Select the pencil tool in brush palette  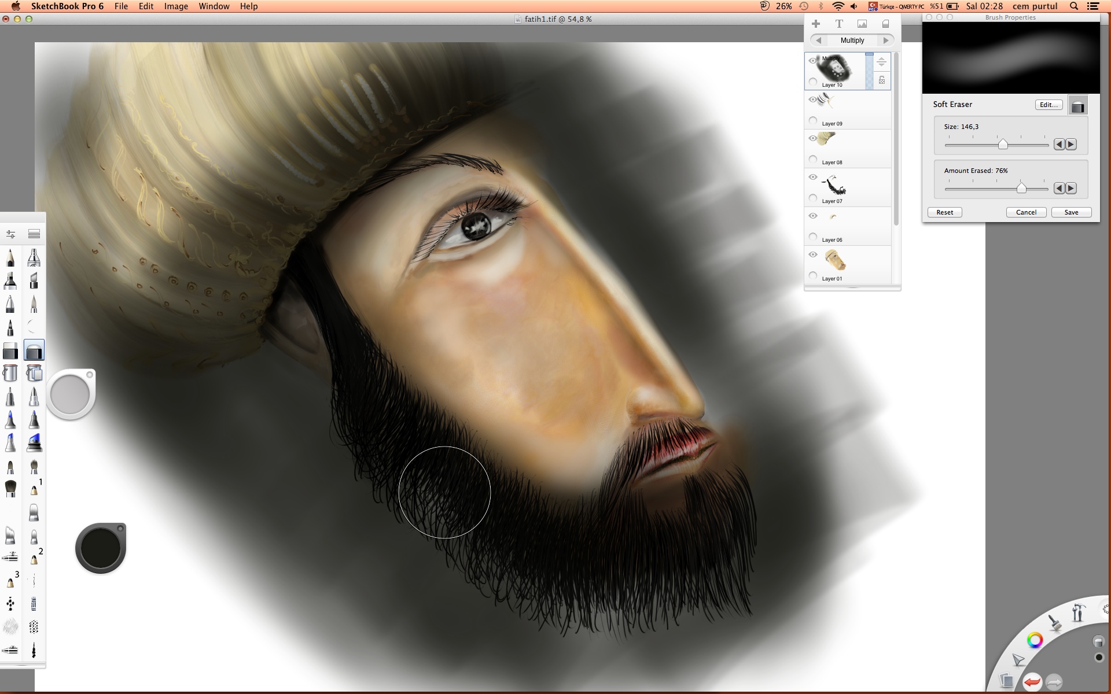tap(10, 257)
